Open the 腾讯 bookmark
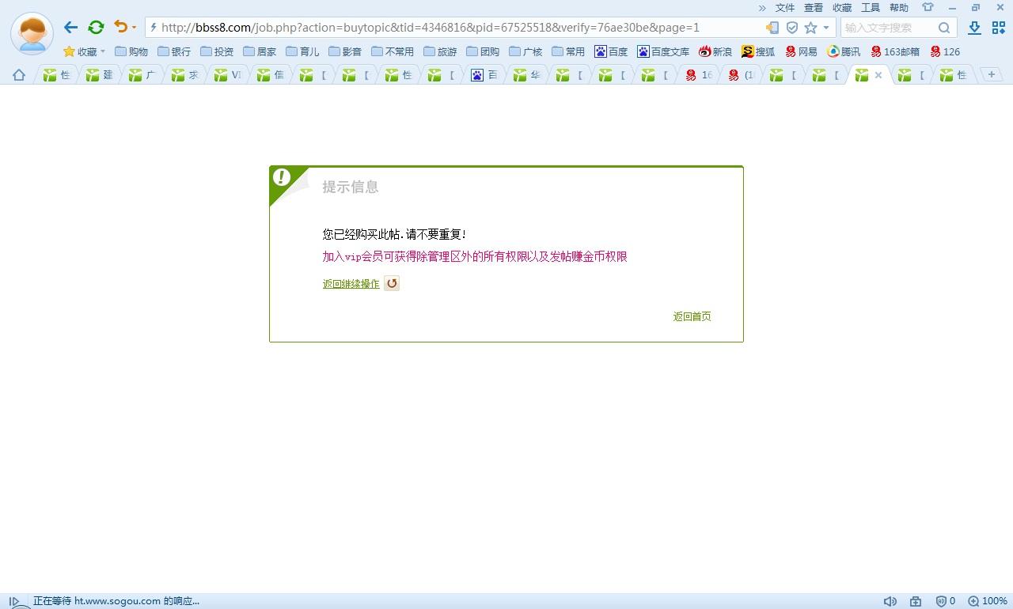 pos(844,51)
